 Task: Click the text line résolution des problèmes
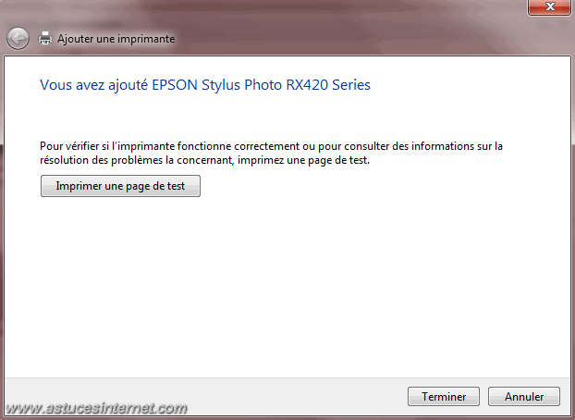pyautogui.click(x=204, y=160)
